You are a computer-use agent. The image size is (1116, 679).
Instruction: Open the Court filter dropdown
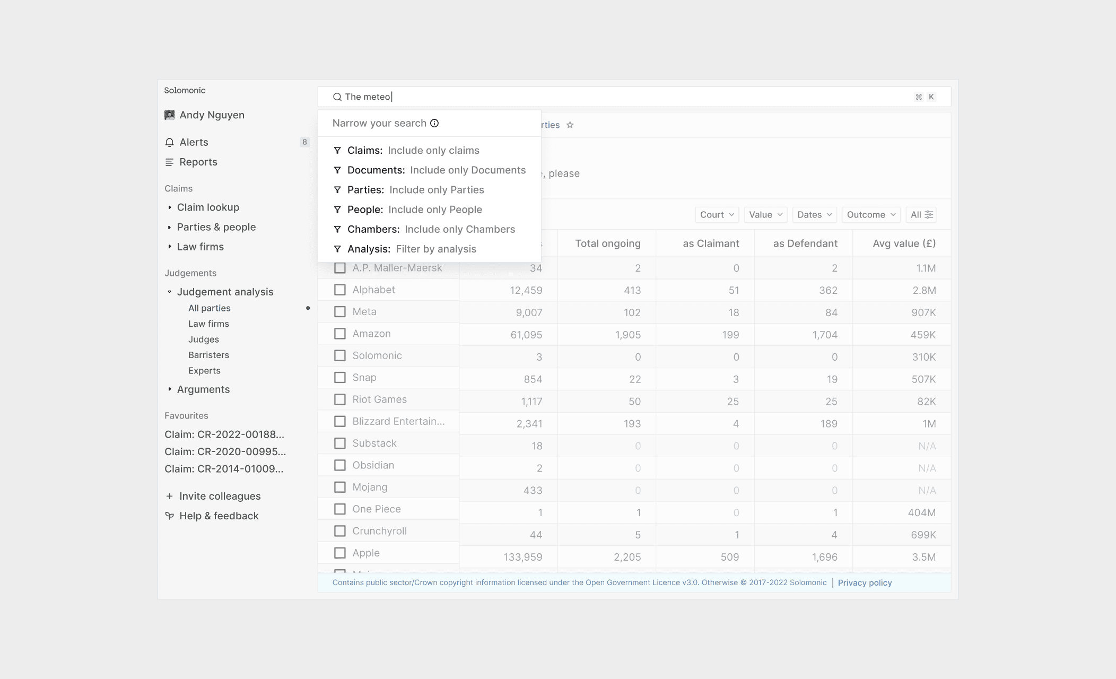pyautogui.click(x=717, y=215)
